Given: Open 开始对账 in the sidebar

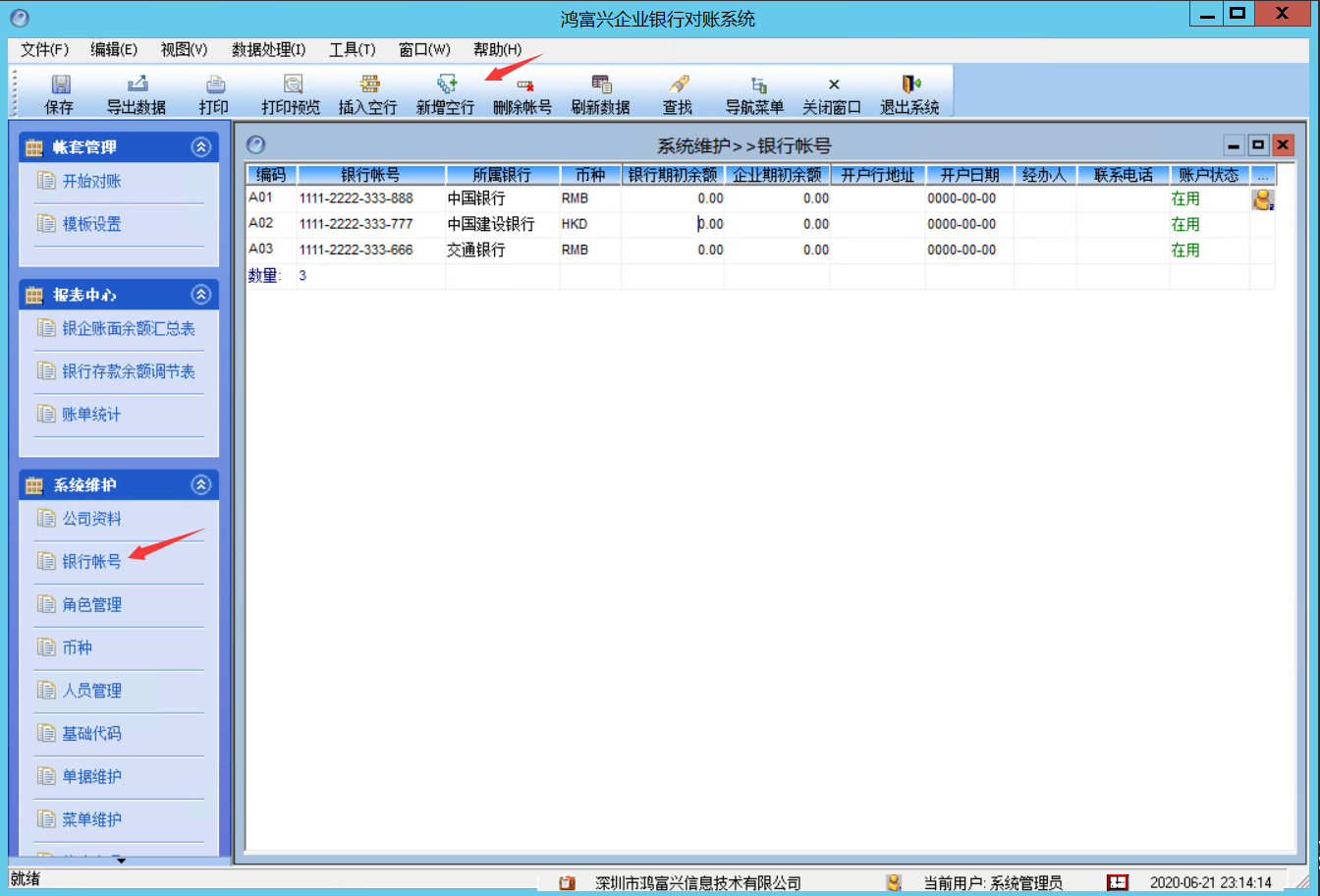Looking at the screenshot, I should 92,182.
